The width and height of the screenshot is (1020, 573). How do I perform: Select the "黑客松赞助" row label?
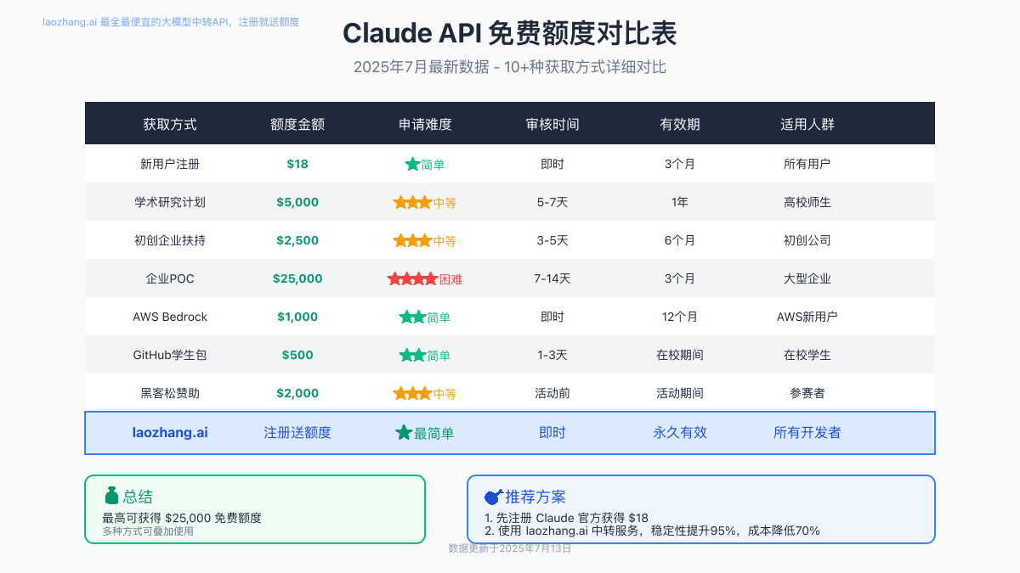tap(170, 393)
